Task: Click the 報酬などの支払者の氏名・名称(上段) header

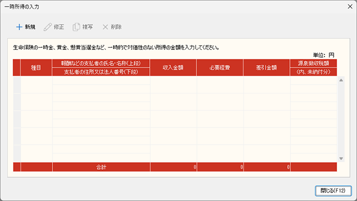Action: (101, 63)
